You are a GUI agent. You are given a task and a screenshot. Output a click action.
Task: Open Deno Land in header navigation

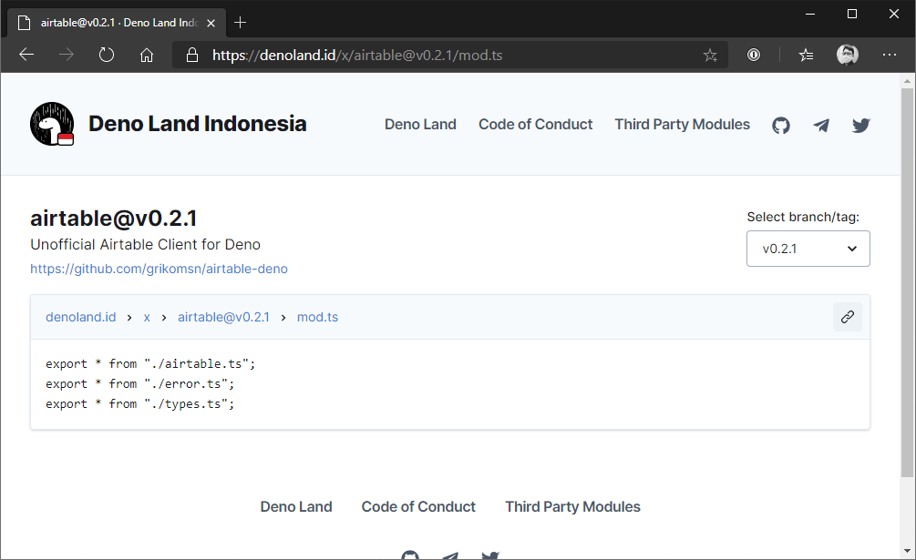point(420,124)
